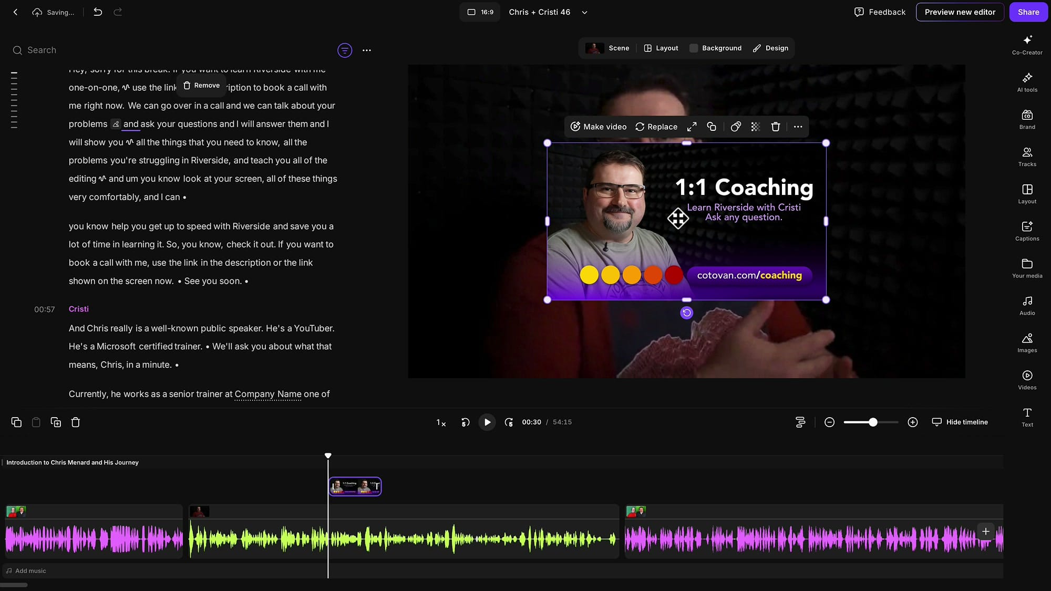The height and width of the screenshot is (591, 1051).
Task: Open Feedback
Action: (x=880, y=12)
